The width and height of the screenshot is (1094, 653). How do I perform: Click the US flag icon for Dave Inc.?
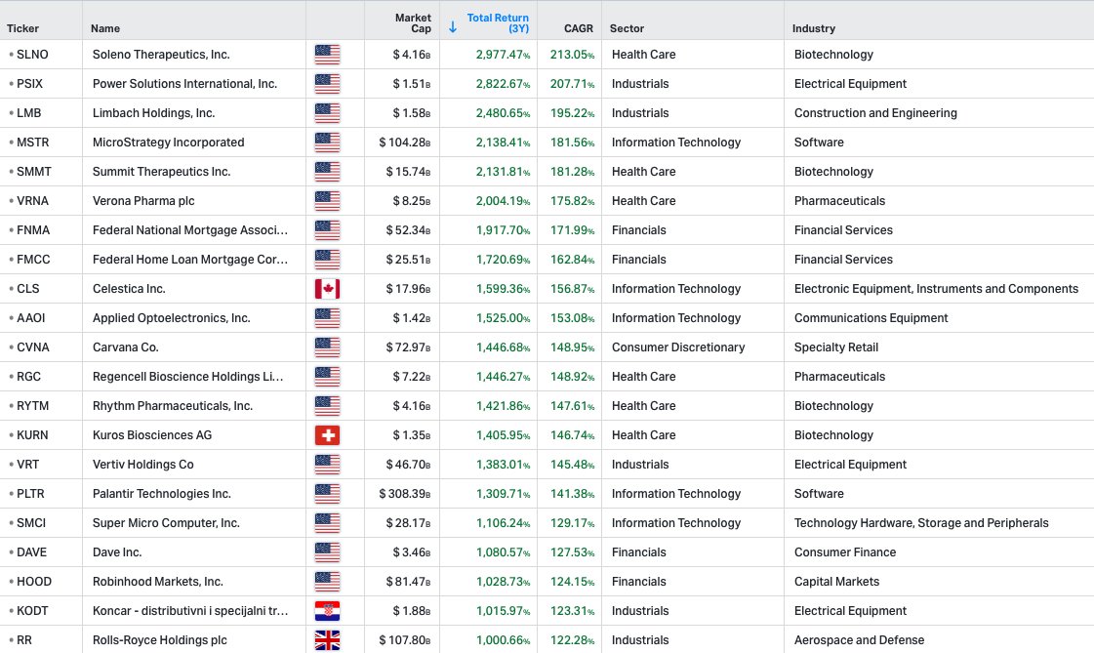click(327, 552)
